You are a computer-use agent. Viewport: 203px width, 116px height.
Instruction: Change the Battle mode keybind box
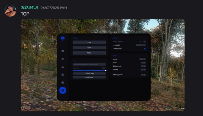[143, 66]
